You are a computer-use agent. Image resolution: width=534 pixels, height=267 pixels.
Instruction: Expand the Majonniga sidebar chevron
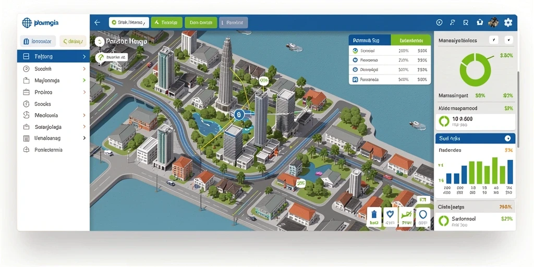(84, 81)
